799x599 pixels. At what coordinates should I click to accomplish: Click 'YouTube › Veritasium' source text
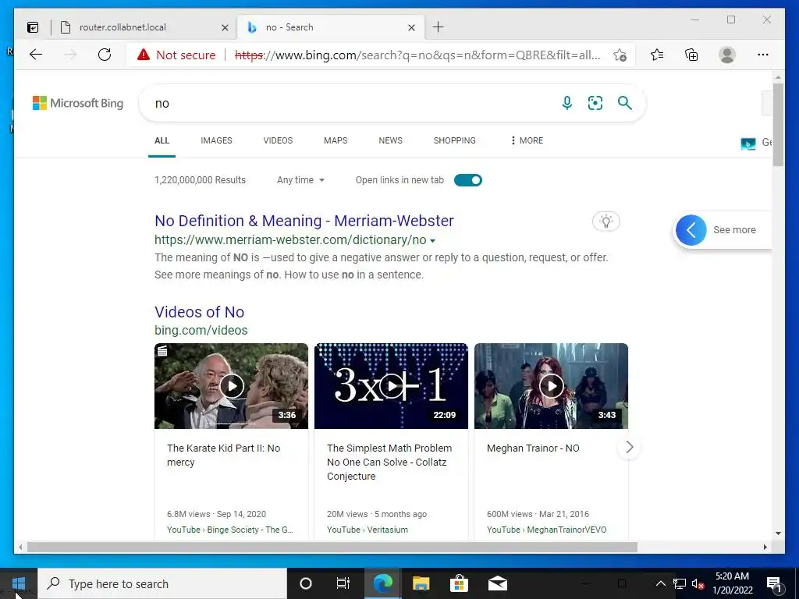pos(367,530)
